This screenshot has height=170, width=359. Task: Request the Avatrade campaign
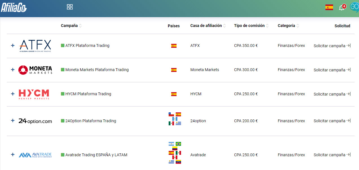tap(332, 155)
